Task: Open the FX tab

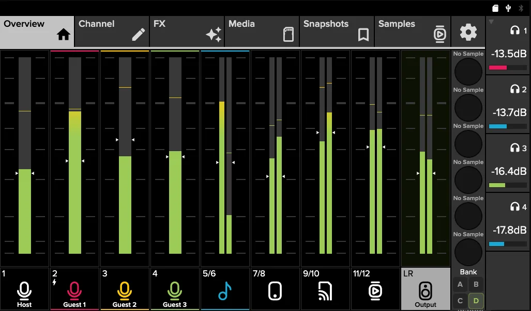Action: tap(187, 31)
